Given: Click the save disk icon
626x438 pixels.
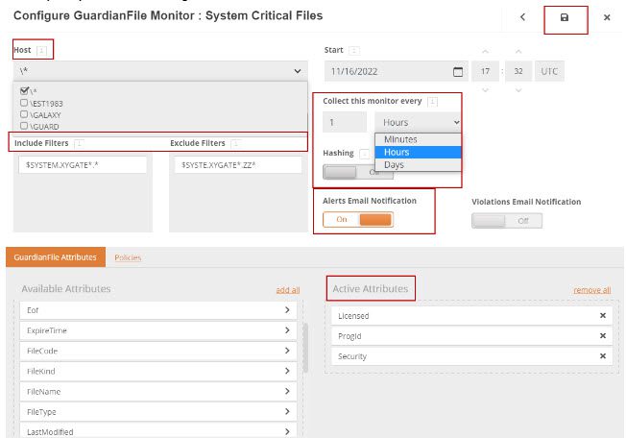Looking at the screenshot, I should pos(565,17).
